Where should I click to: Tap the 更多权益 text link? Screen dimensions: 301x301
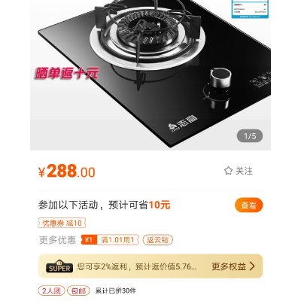(x=229, y=266)
